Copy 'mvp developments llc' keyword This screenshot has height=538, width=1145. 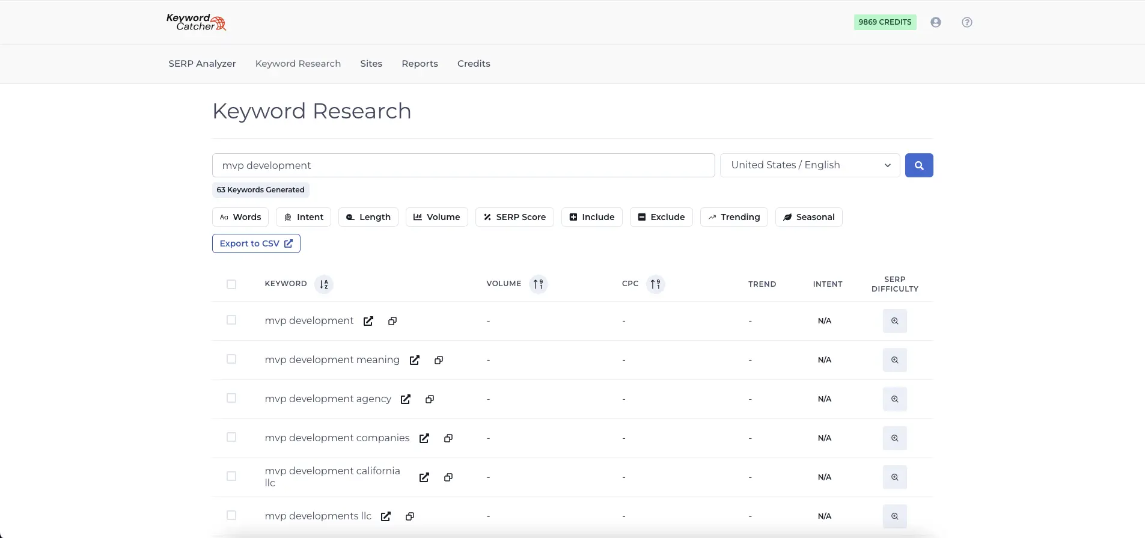tap(410, 516)
